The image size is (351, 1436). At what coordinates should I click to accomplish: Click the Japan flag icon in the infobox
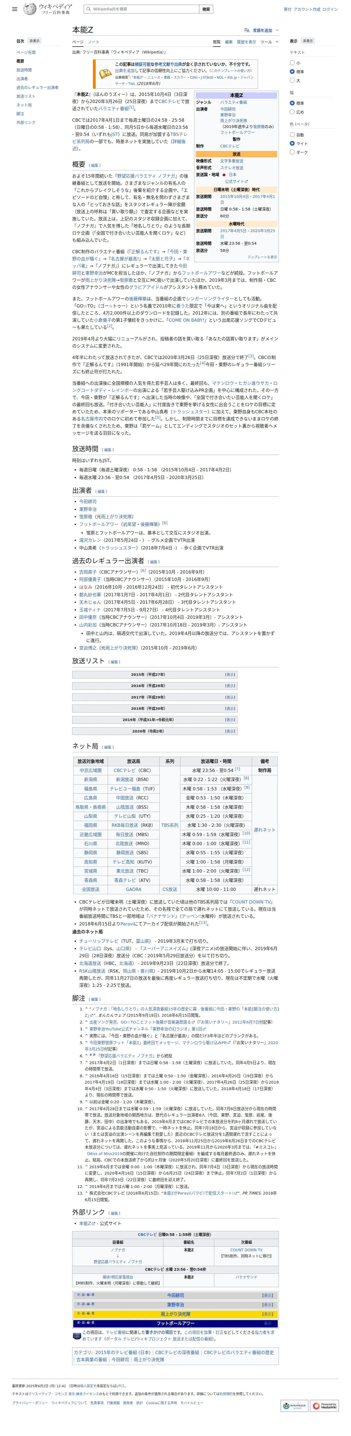(x=224, y=175)
